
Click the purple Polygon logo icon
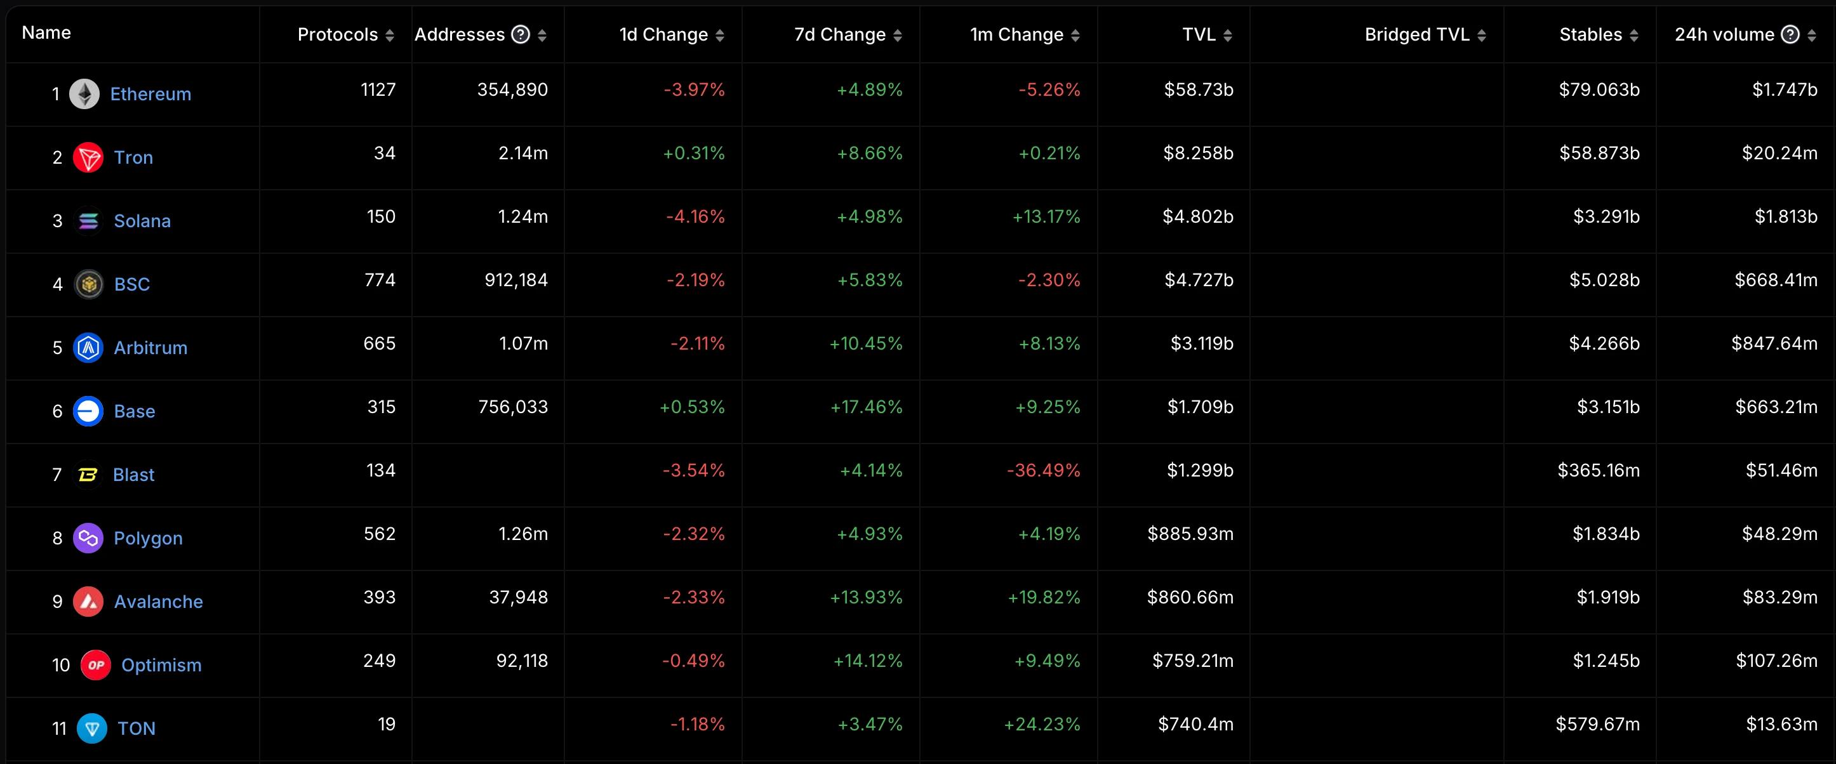coord(88,538)
